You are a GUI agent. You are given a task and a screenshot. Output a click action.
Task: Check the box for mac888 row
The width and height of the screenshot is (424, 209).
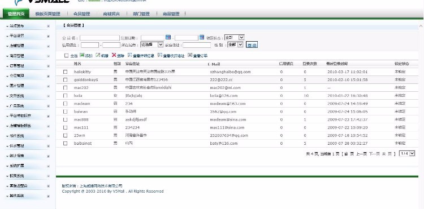pos(65,119)
